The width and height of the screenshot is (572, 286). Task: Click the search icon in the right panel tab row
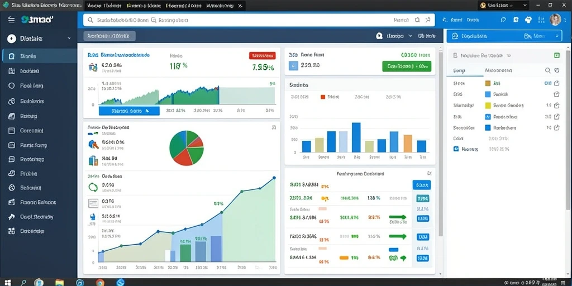[x=547, y=70]
